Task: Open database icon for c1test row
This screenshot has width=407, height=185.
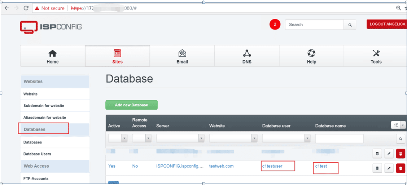Action: click(x=377, y=168)
